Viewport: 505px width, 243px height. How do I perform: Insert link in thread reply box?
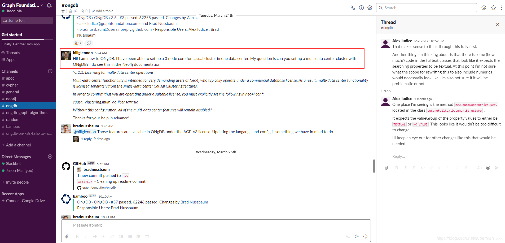tap(432, 168)
